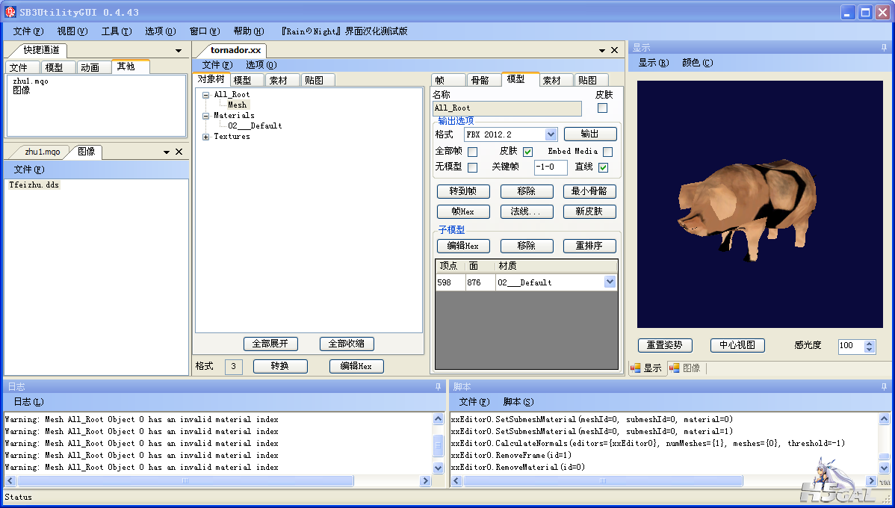Close the zhu1.mqo panel with its X icon

[179, 152]
